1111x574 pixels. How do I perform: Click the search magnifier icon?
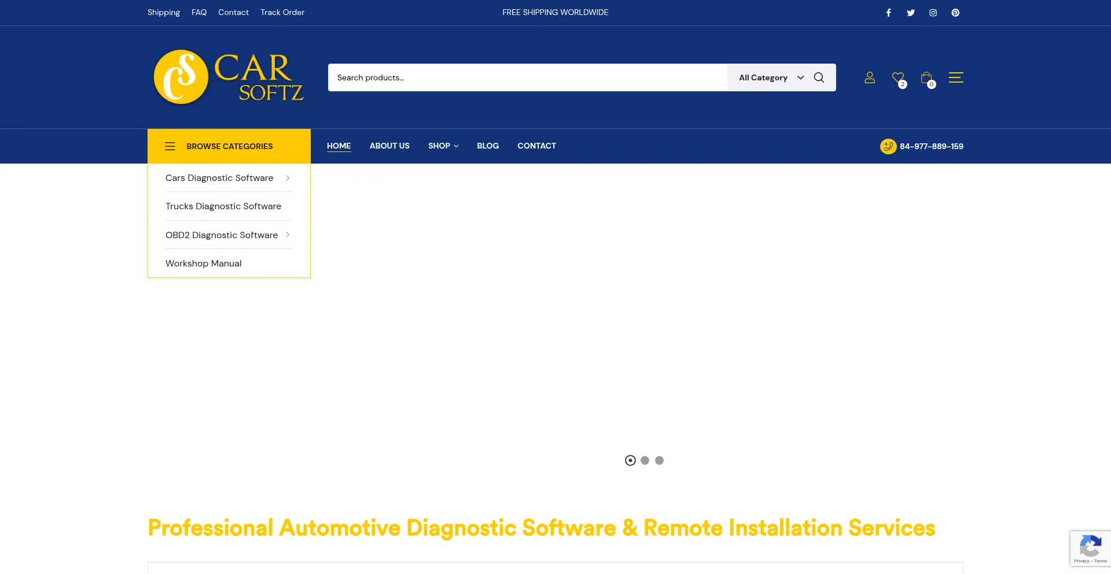(x=819, y=77)
